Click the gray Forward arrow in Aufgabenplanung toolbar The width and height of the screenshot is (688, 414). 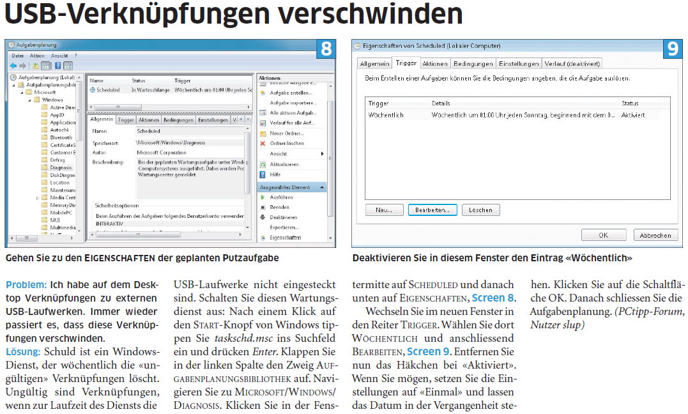pos(22,66)
